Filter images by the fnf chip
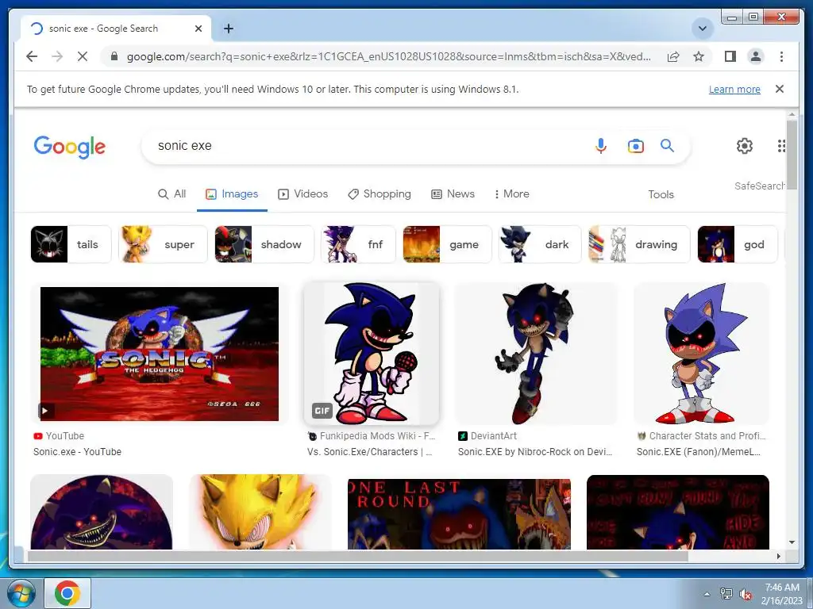 (358, 244)
